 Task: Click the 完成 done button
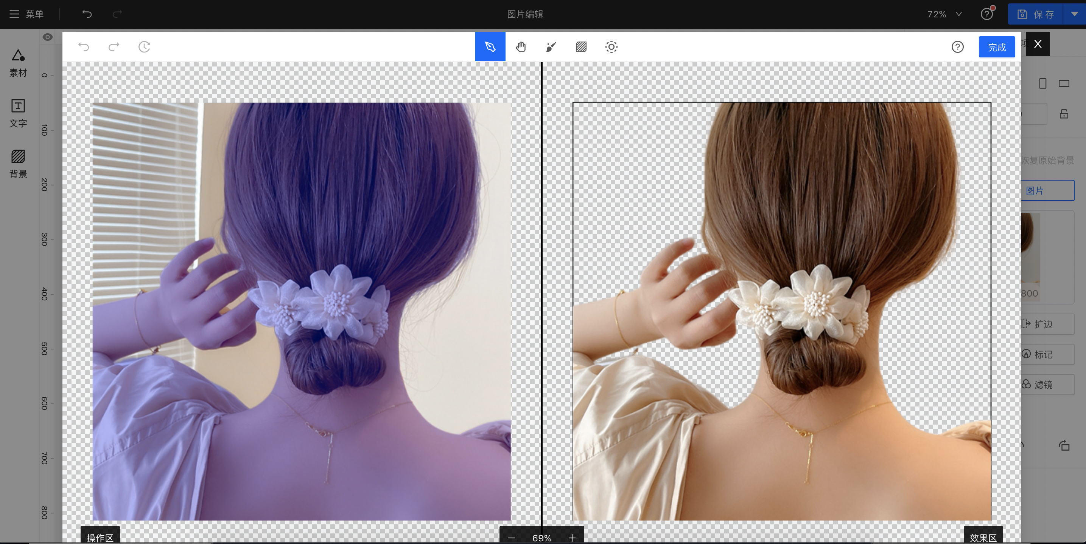997,47
